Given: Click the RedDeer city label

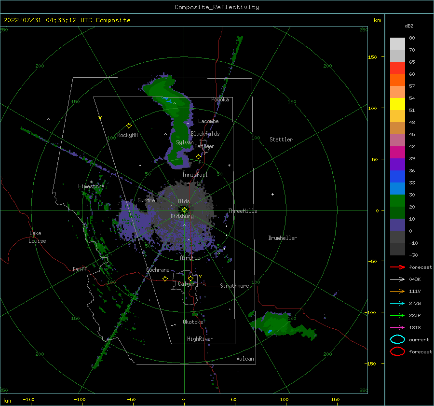Looking at the screenshot, I should (204, 146).
